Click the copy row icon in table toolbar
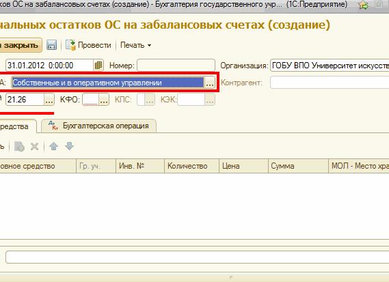This screenshot has height=282, width=389. [x=19, y=146]
